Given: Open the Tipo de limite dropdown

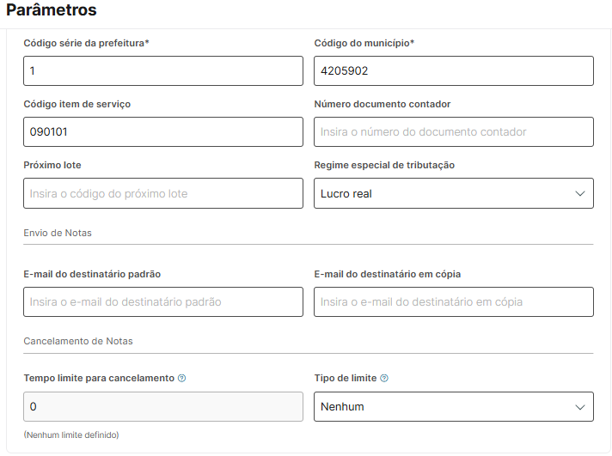Looking at the screenshot, I should pos(453,407).
